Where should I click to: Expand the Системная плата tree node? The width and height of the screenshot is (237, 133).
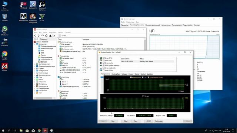click(x=34, y=64)
